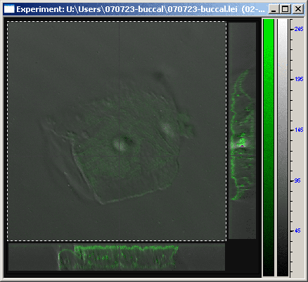Click the 45 intensity scale label
This screenshot has height=282, width=308.
pos(297,231)
